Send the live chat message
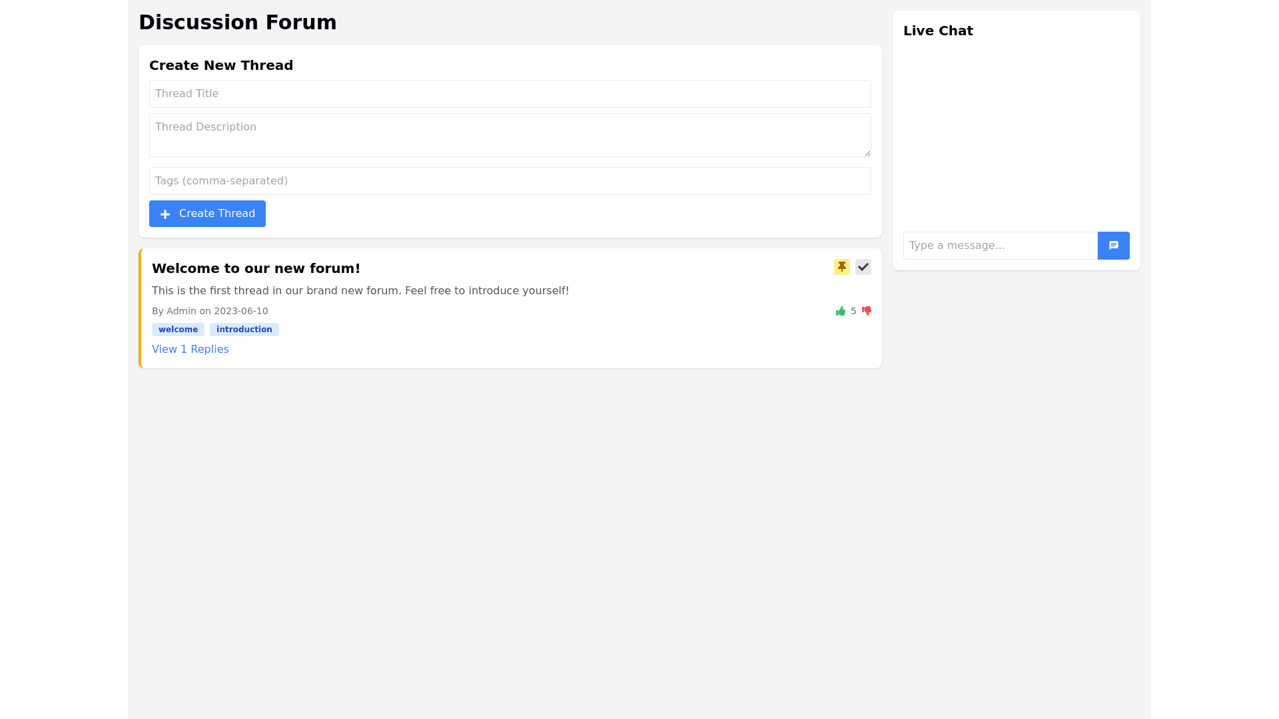The width and height of the screenshot is (1279, 719). [1113, 246]
